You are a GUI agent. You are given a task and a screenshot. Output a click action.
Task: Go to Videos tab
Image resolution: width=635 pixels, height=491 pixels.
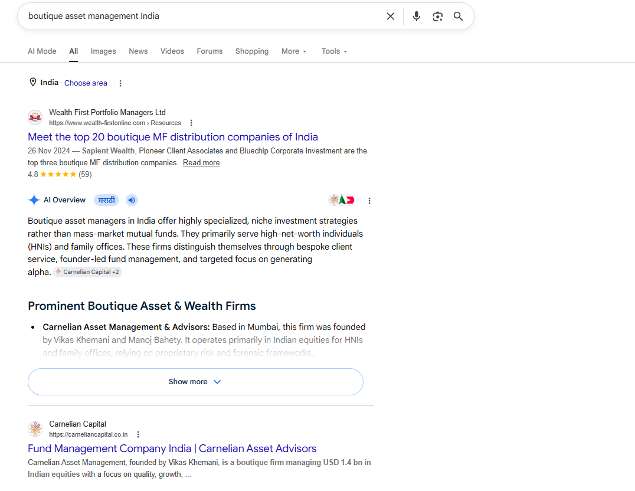(172, 51)
